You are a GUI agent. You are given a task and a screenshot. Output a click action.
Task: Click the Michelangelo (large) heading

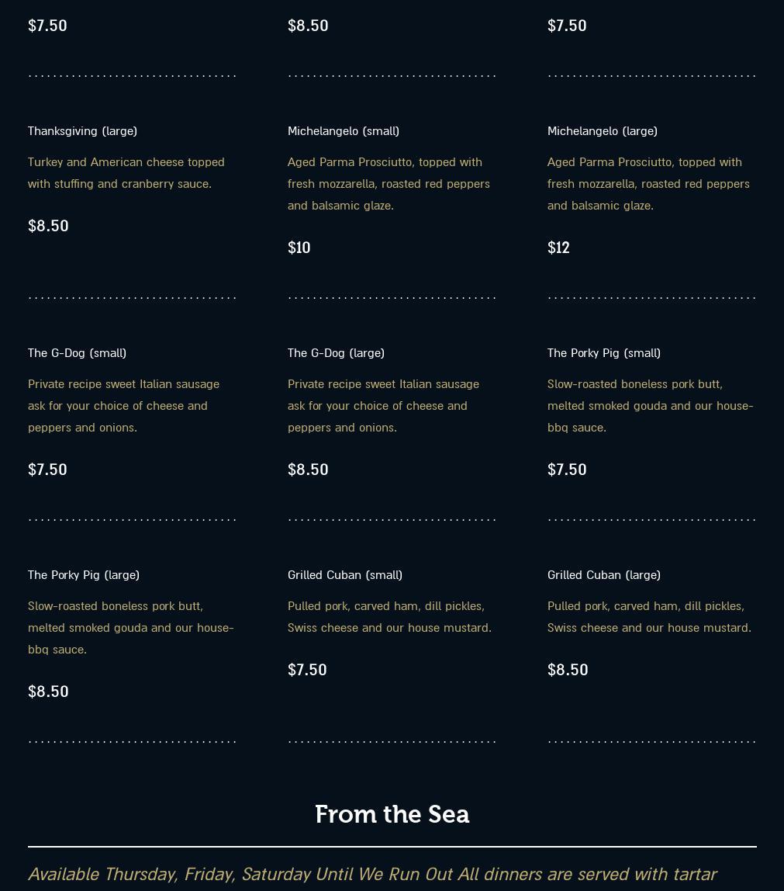603,131
